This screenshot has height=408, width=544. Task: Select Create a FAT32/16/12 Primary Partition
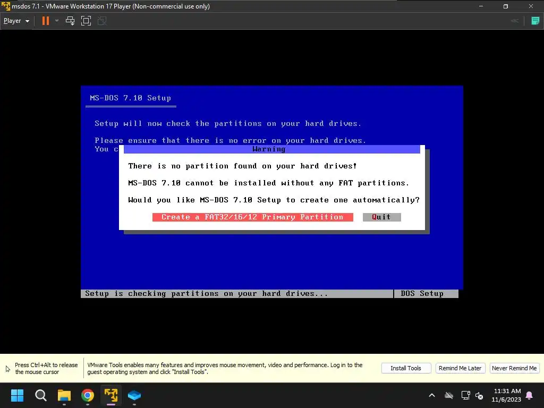(252, 217)
